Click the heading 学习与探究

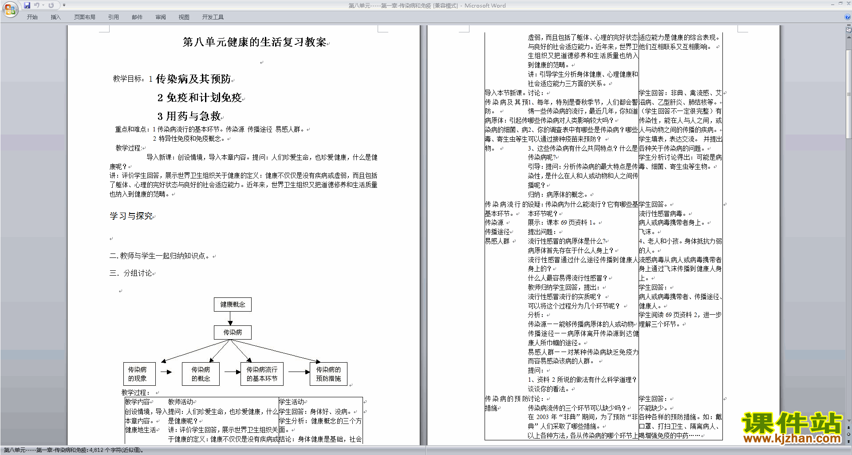coord(131,216)
